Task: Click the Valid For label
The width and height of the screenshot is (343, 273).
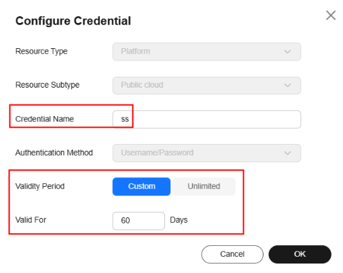Action: (x=31, y=220)
